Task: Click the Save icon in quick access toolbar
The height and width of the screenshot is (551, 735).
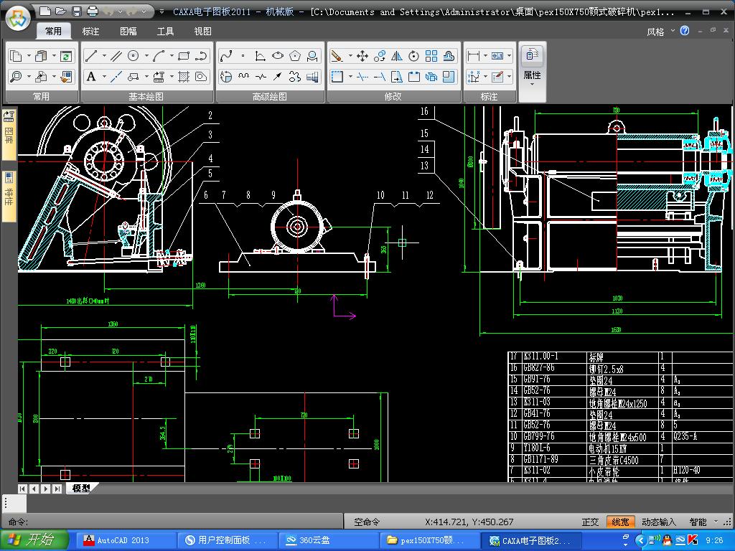Action: pos(76,11)
